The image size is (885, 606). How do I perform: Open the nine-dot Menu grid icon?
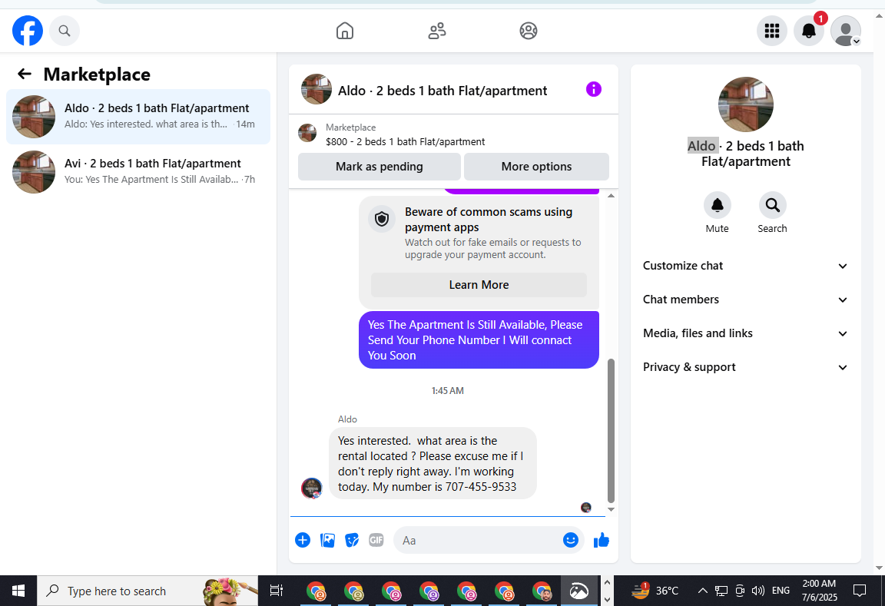[x=771, y=31]
